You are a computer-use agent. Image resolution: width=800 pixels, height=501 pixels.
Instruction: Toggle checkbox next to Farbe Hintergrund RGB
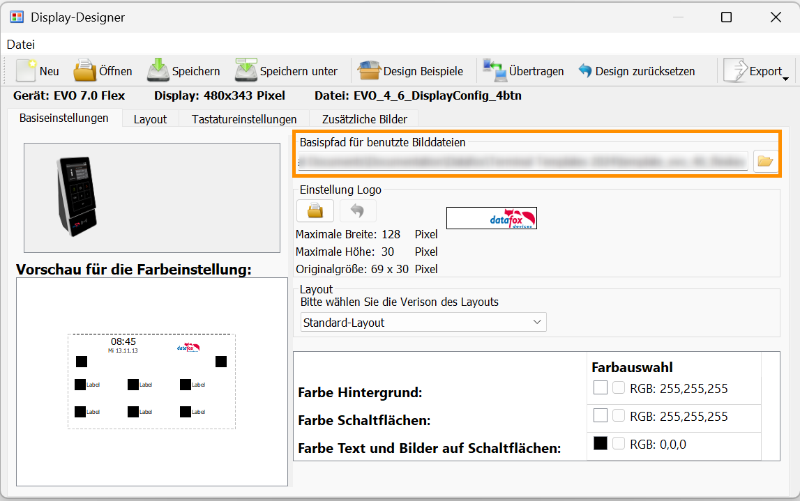[x=619, y=388]
